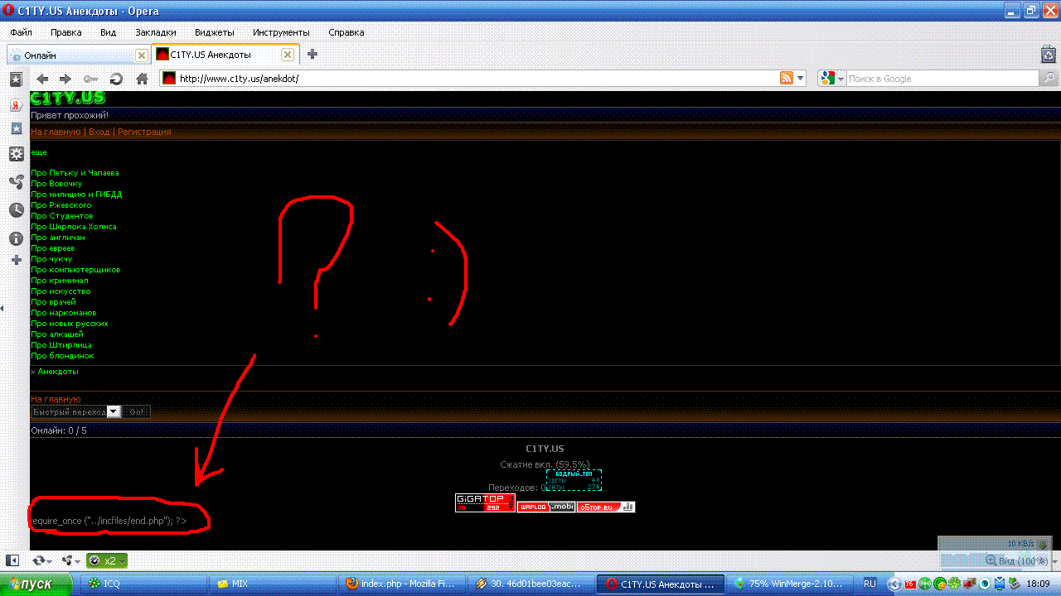Close the Онлайн tab
Image resolution: width=1061 pixels, height=596 pixels.
pos(142,55)
